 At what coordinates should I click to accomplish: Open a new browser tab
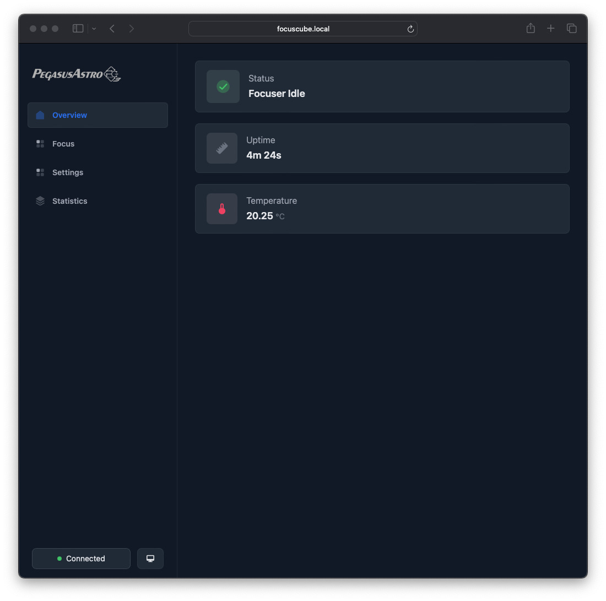point(551,28)
